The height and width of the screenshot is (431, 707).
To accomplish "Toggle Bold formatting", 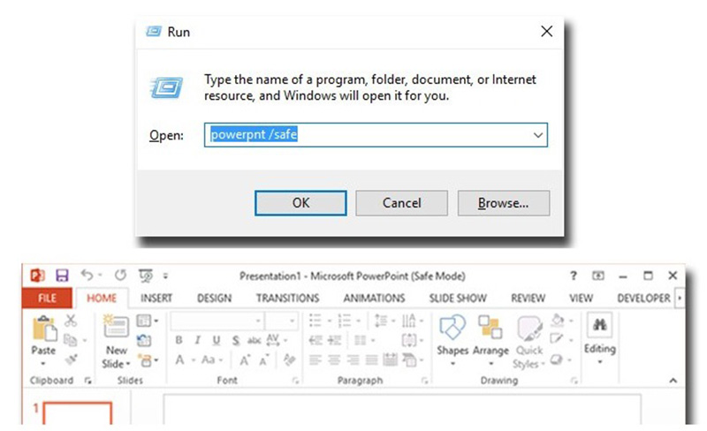I will 179,340.
